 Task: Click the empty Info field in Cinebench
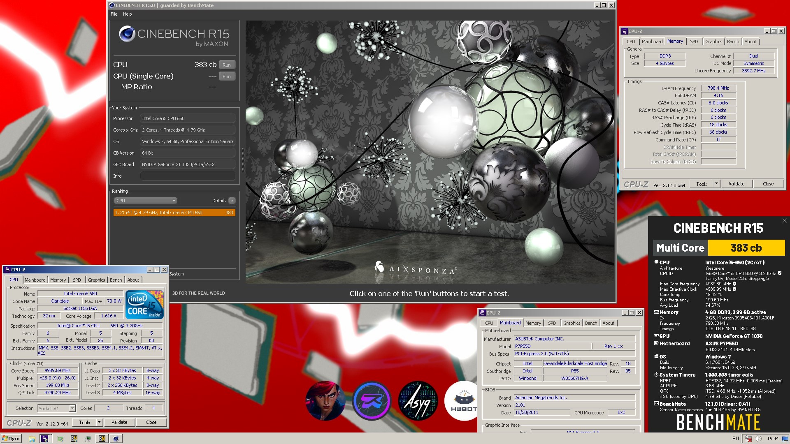[188, 176]
